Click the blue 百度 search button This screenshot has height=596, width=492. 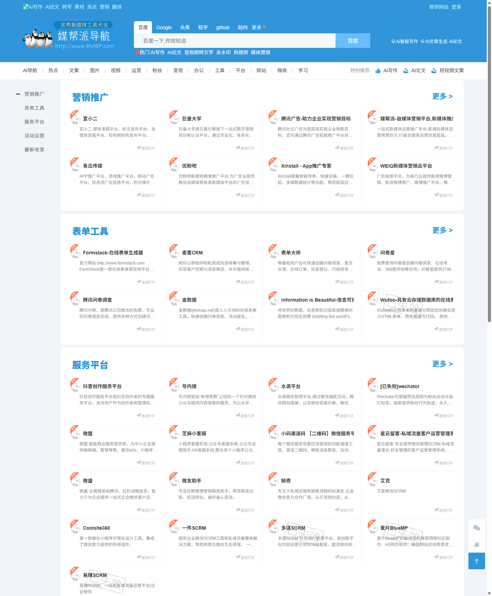pos(353,41)
